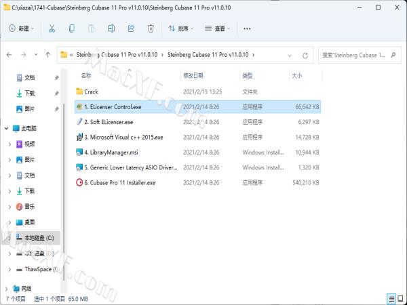Expand Documents (文档) under This PC
Viewport: 407px width, 305px height.
point(9,176)
